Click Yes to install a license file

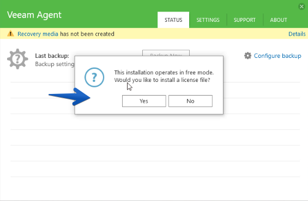pyautogui.click(x=144, y=101)
